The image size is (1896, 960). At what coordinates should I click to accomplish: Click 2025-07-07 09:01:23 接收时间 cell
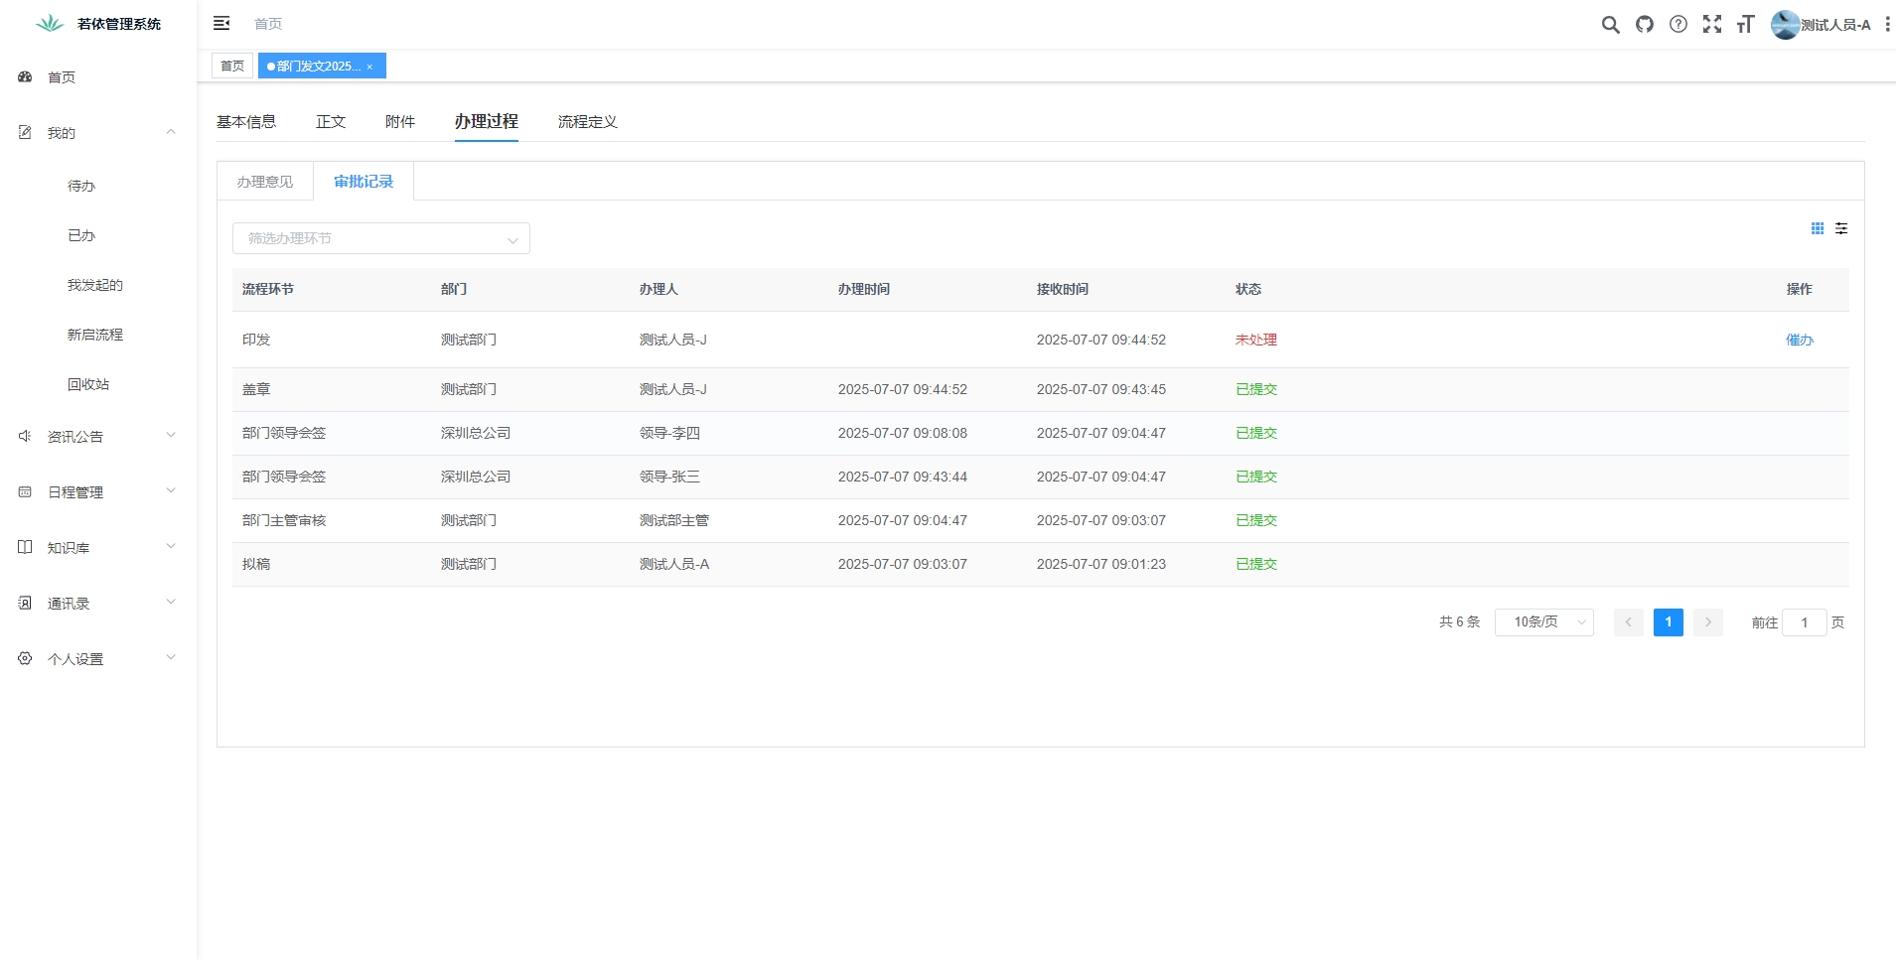tap(1101, 564)
